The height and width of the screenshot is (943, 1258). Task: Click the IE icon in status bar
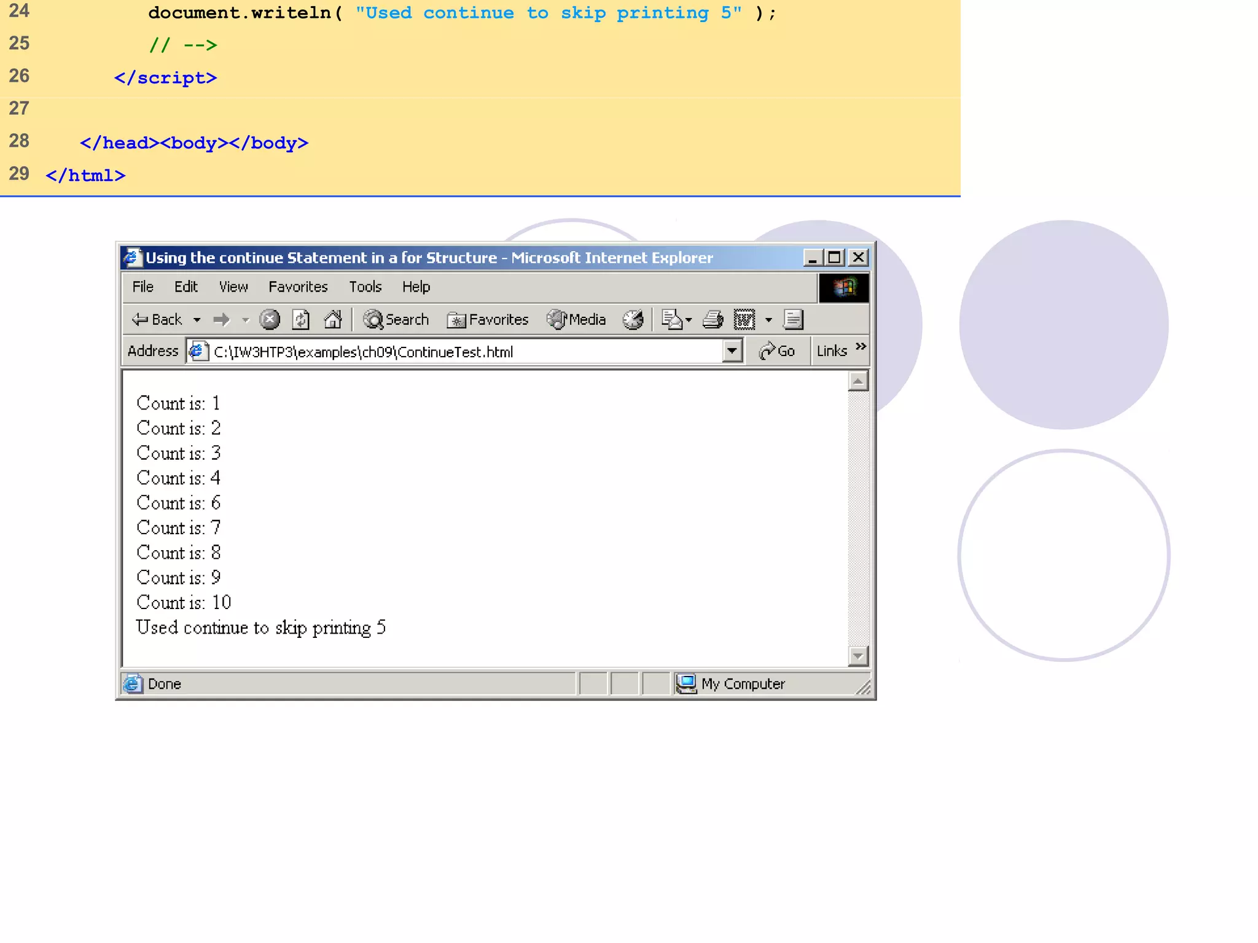pyautogui.click(x=132, y=683)
